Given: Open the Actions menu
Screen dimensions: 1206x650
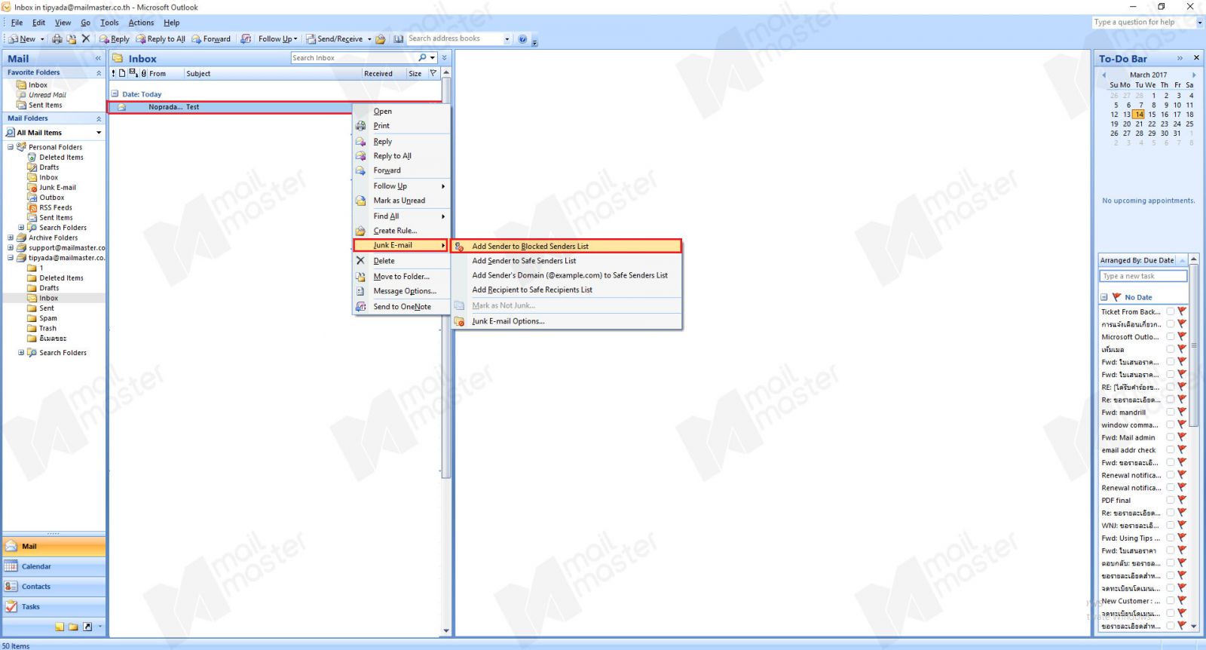Looking at the screenshot, I should (x=141, y=23).
